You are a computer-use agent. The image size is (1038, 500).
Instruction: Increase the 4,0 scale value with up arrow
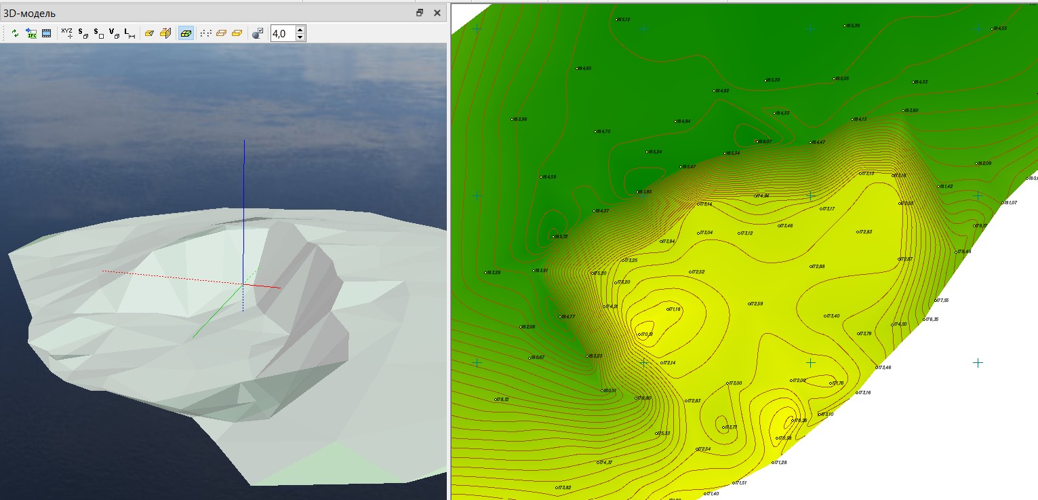coord(300,30)
